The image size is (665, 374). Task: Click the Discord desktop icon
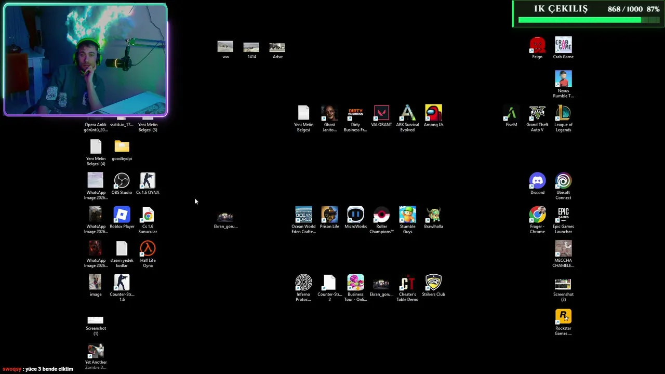point(537,181)
